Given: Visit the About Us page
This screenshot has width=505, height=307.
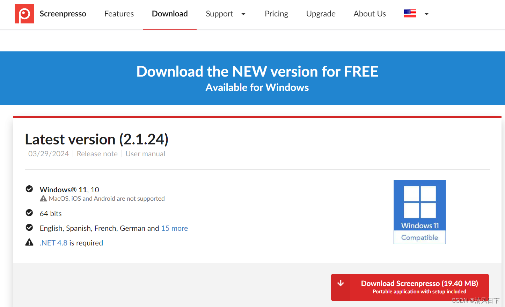Looking at the screenshot, I should click(x=369, y=14).
